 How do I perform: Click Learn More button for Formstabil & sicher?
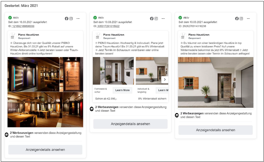(x=122, y=90)
